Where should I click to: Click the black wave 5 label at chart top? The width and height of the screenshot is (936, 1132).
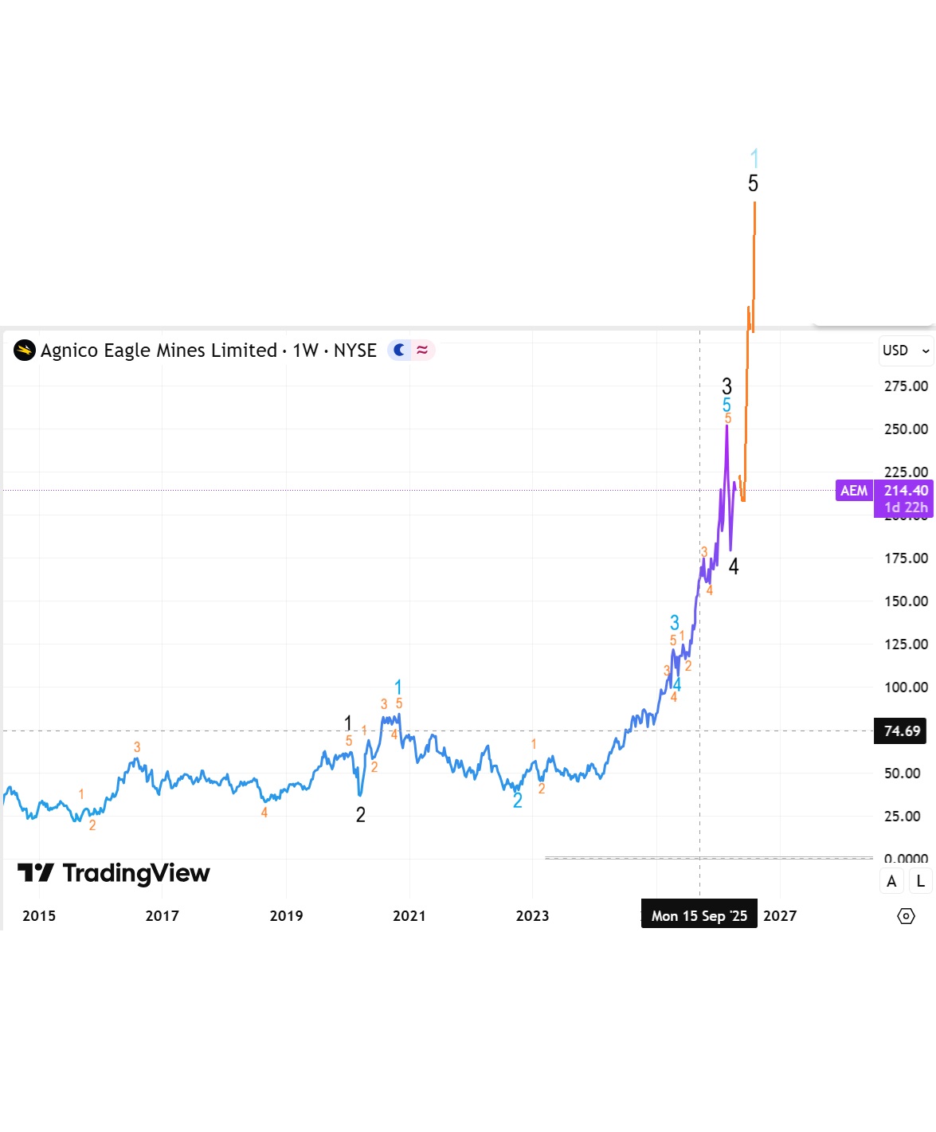[x=753, y=184]
